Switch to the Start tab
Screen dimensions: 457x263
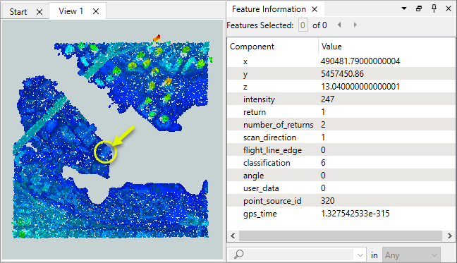coord(18,12)
